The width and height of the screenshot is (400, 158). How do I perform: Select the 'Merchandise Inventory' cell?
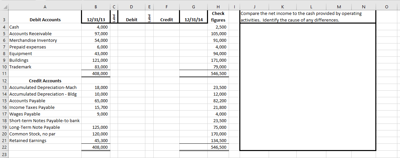45,40
